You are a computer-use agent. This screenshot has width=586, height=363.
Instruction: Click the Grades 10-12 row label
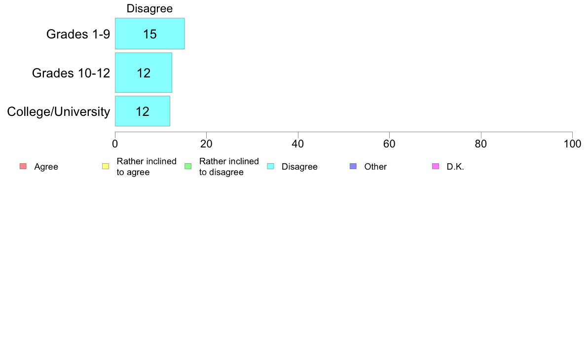point(71,73)
